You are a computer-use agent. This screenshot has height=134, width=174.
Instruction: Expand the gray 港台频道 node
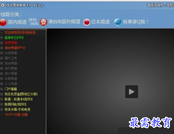pyautogui.click(x=1, y=63)
